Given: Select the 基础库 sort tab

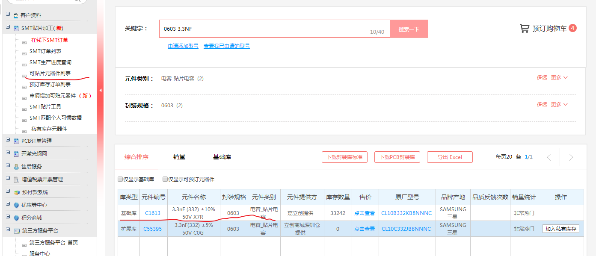Looking at the screenshot, I should 222,157.
